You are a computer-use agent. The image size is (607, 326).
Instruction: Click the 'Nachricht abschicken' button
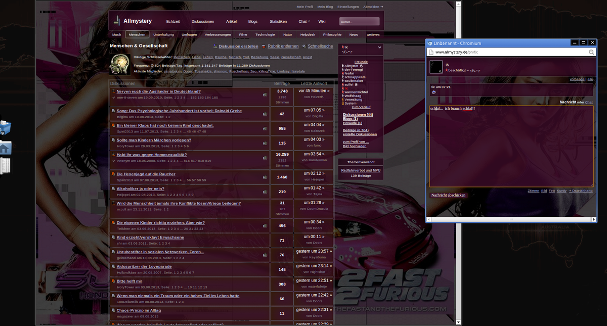pos(448,195)
